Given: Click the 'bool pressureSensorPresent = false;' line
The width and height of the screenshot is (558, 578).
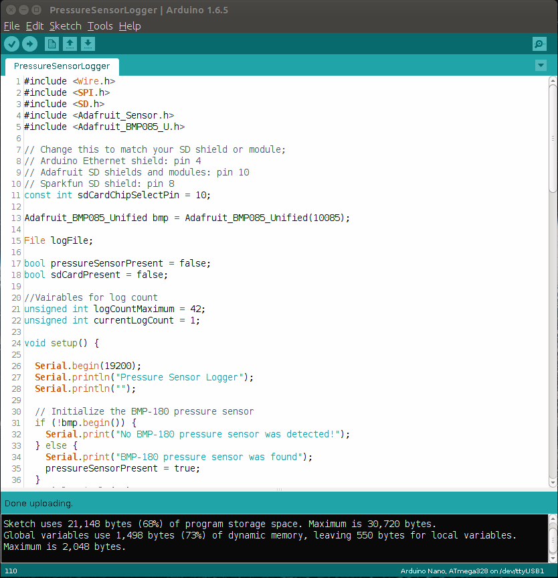Looking at the screenshot, I should point(118,264).
